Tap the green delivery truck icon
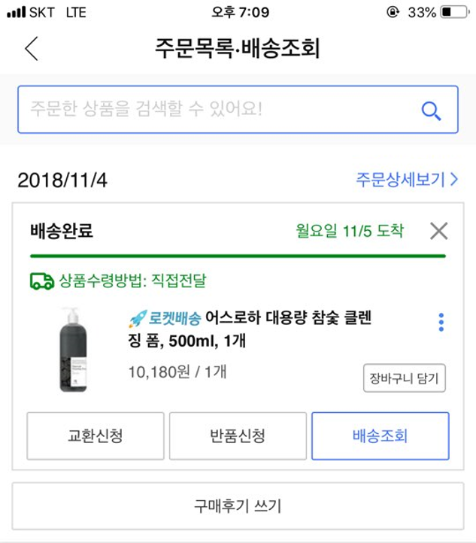 (x=42, y=281)
